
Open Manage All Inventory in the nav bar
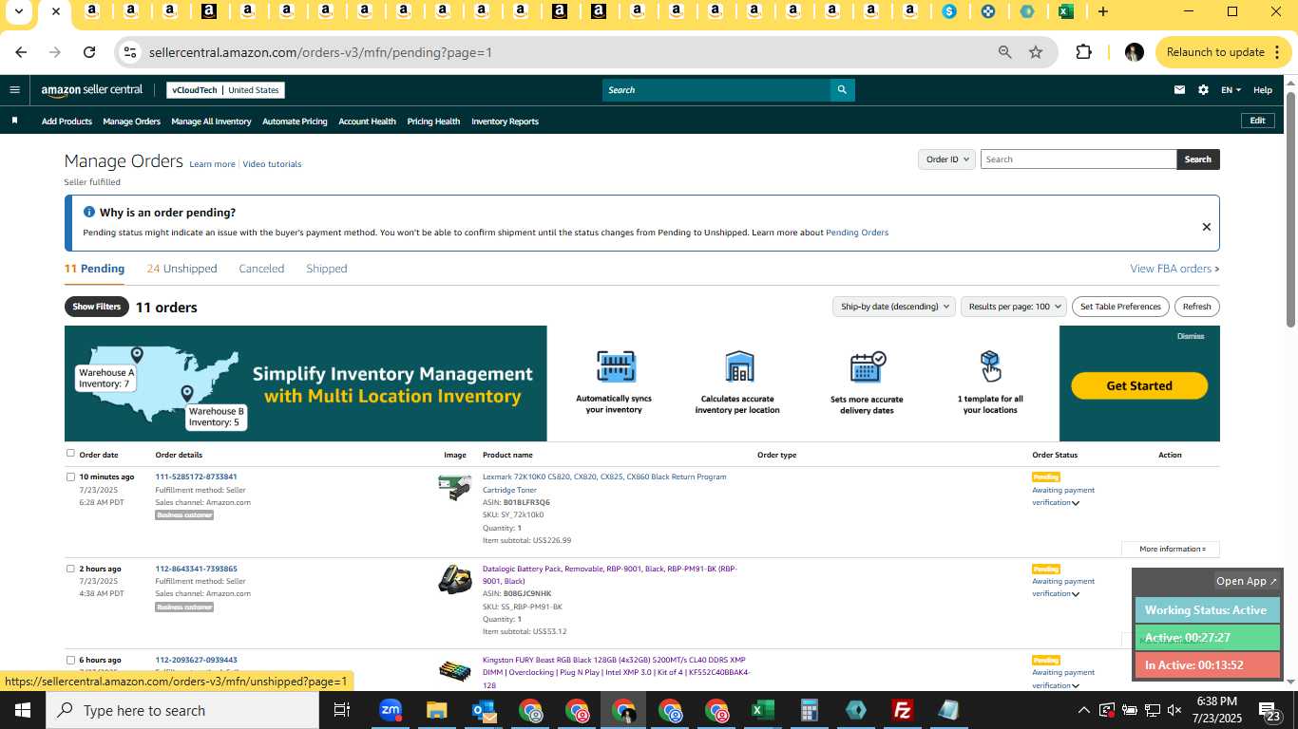click(x=211, y=121)
